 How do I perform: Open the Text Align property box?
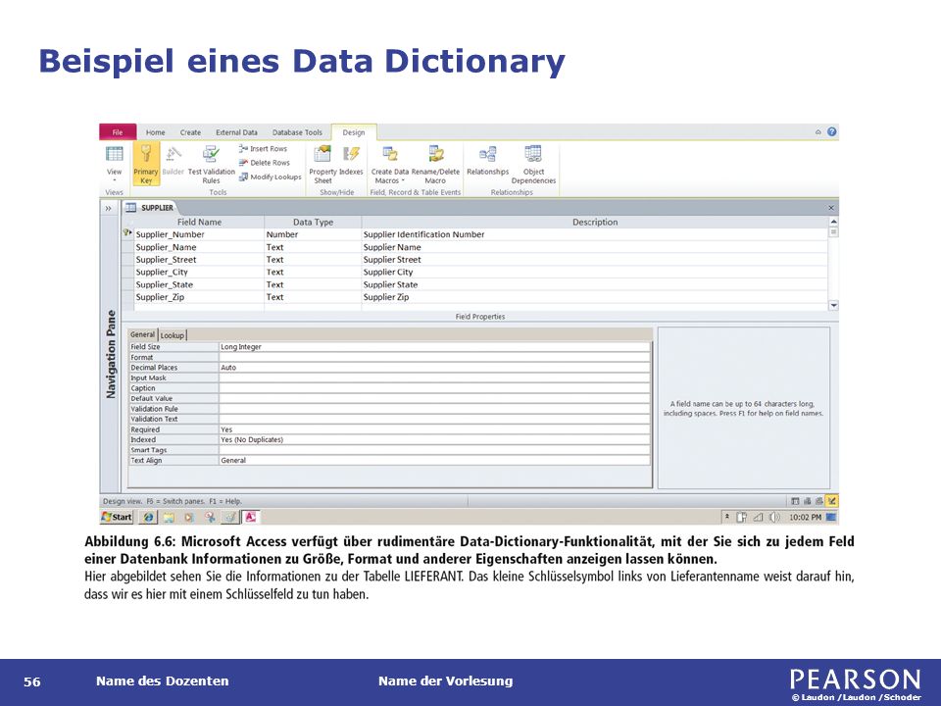tap(434, 461)
